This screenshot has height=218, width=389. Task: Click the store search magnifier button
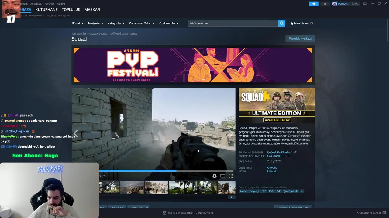(282, 23)
